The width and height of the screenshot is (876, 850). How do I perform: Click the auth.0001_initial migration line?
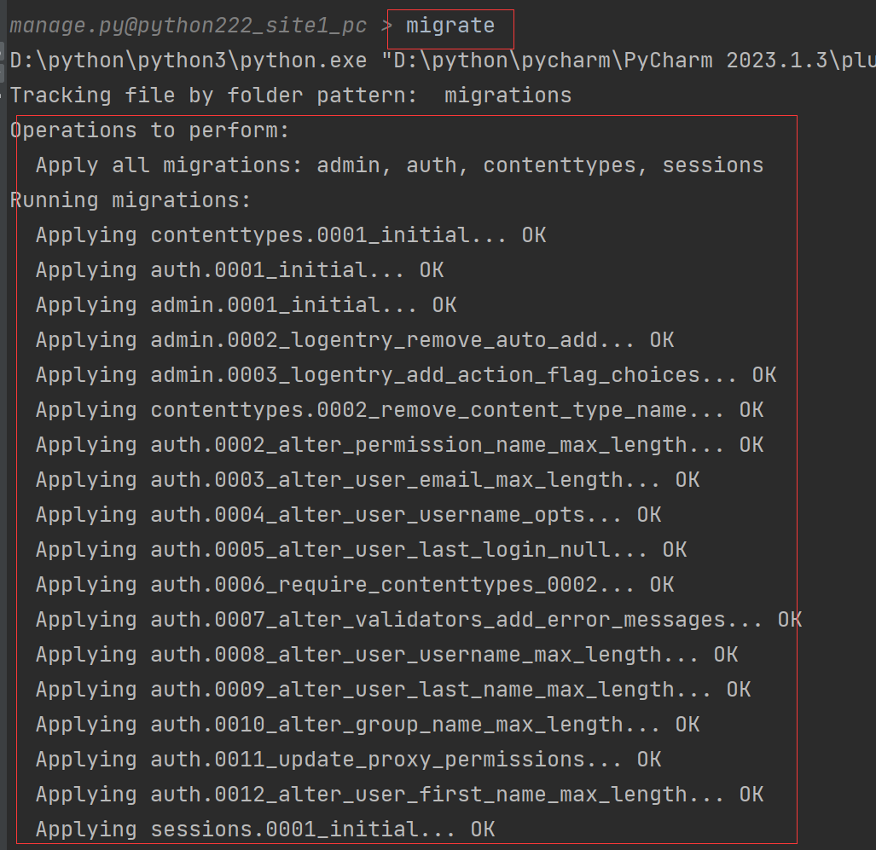click(x=239, y=270)
